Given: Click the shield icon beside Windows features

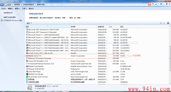Looking at the screenshot, I should pos(2,20).
